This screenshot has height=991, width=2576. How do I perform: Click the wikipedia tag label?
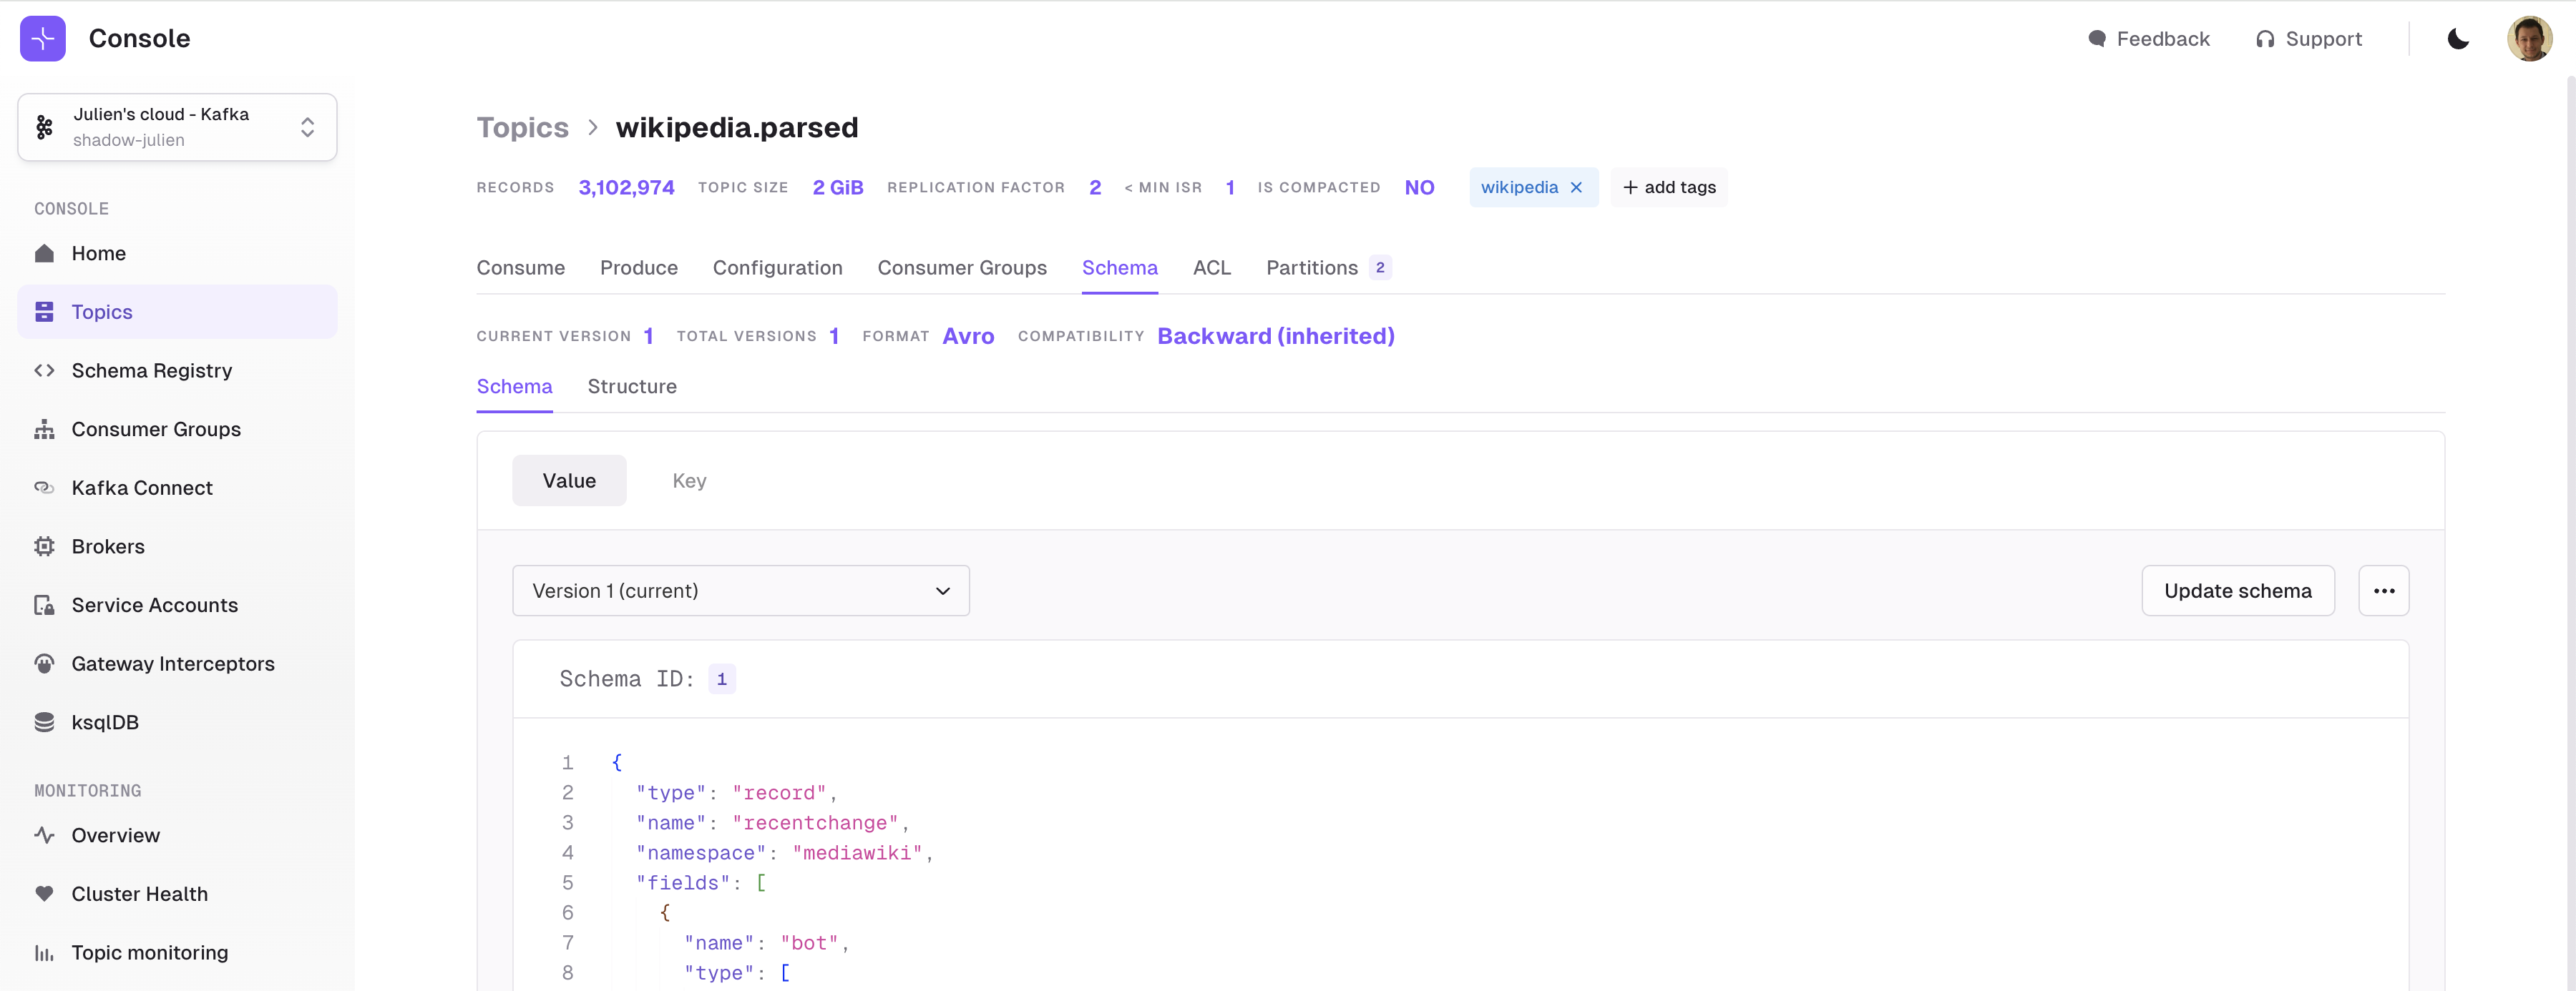1519,188
